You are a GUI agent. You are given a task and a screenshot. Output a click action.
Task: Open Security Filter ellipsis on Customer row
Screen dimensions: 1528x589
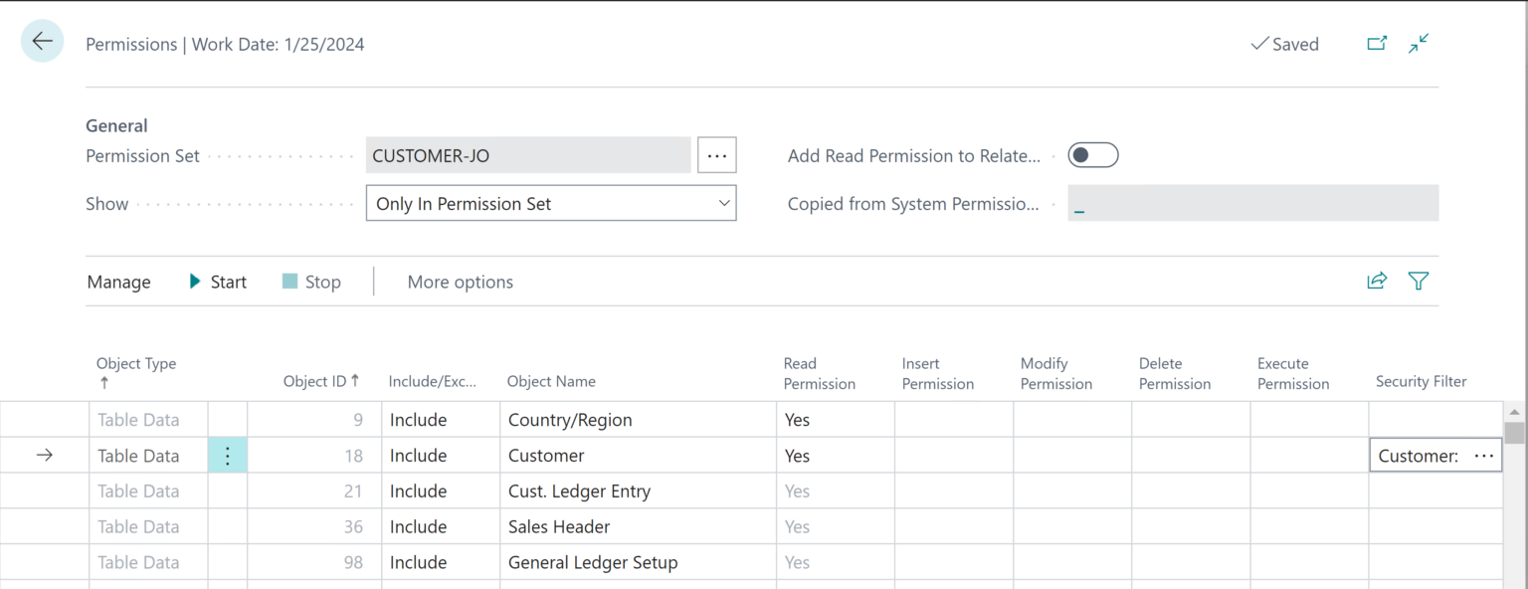pyautogui.click(x=1483, y=455)
